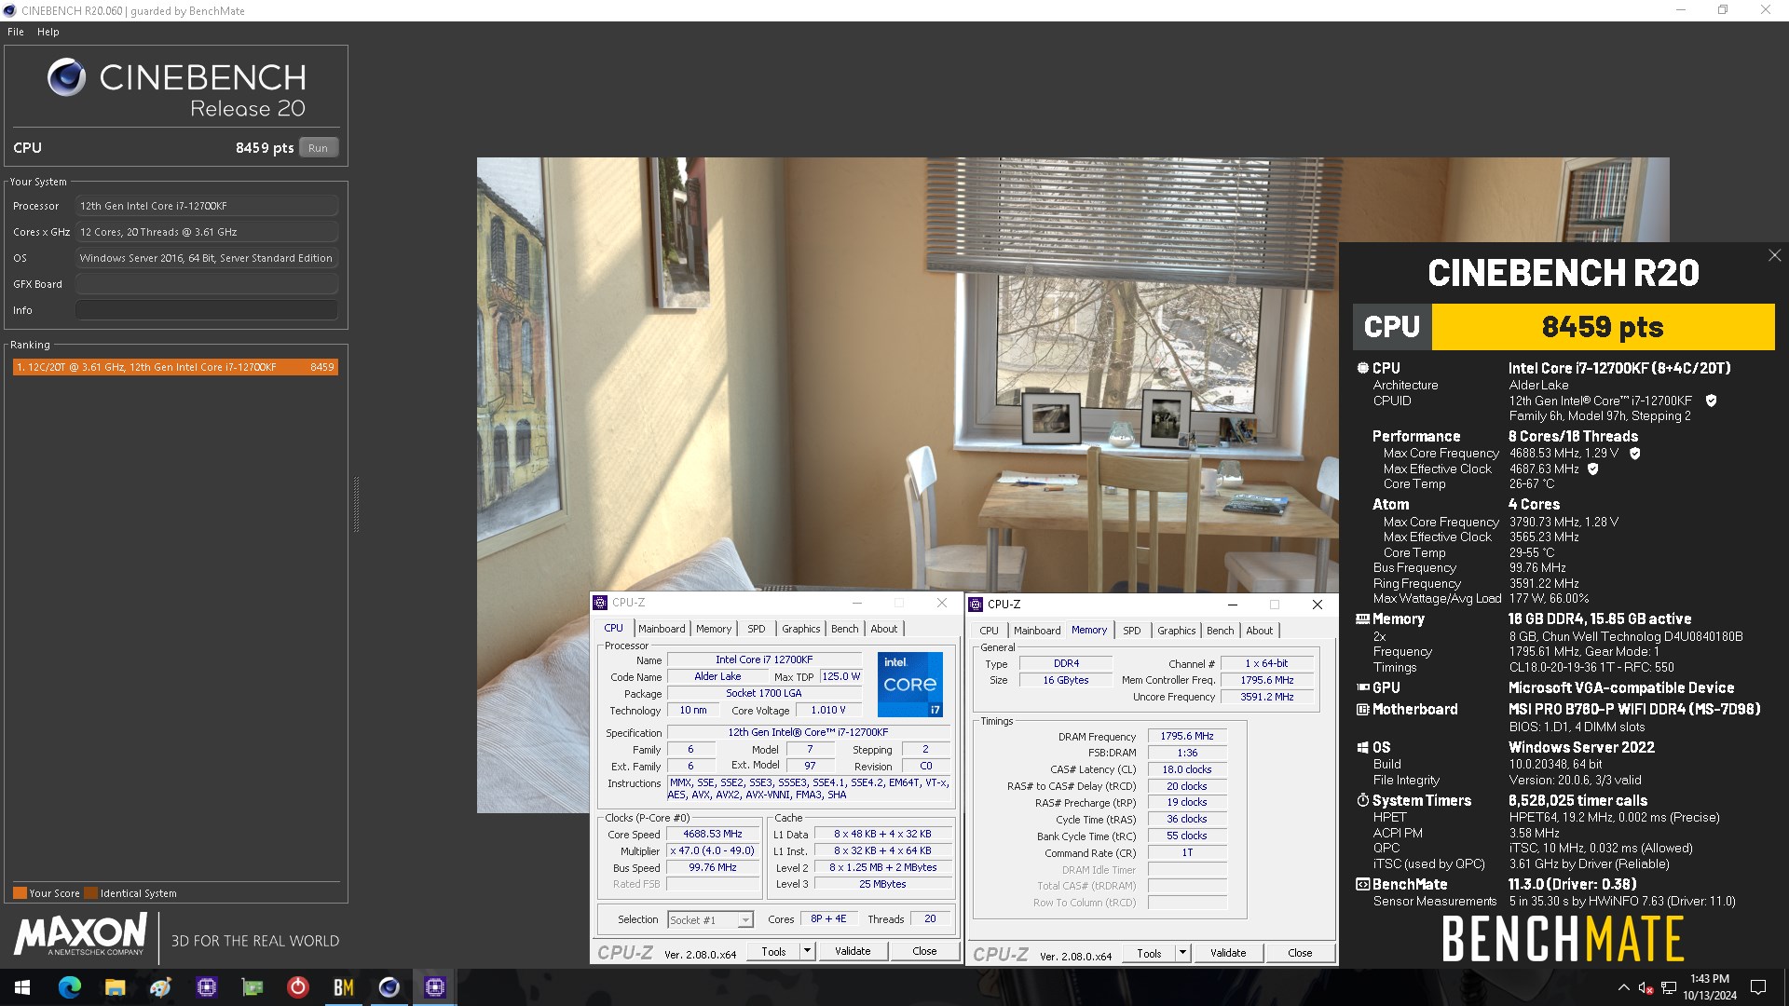Close the BenchMate result overlay with X
Viewport: 1789px width, 1006px height.
point(1774,255)
